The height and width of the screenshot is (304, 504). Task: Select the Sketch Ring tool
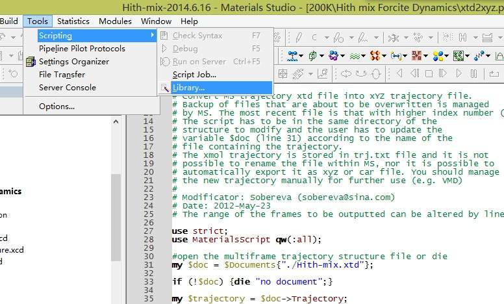(338, 38)
